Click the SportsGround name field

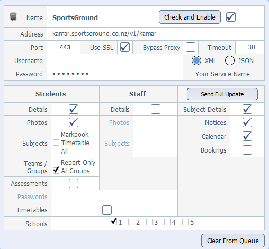coord(100,16)
